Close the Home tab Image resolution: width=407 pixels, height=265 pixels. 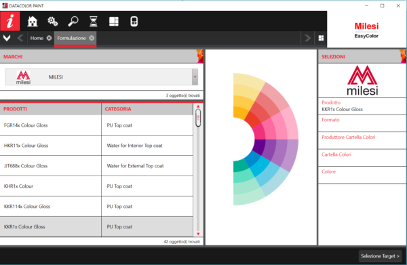coord(49,38)
